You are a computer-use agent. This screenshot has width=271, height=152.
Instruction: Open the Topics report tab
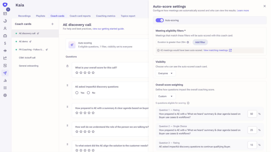point(128,16)
